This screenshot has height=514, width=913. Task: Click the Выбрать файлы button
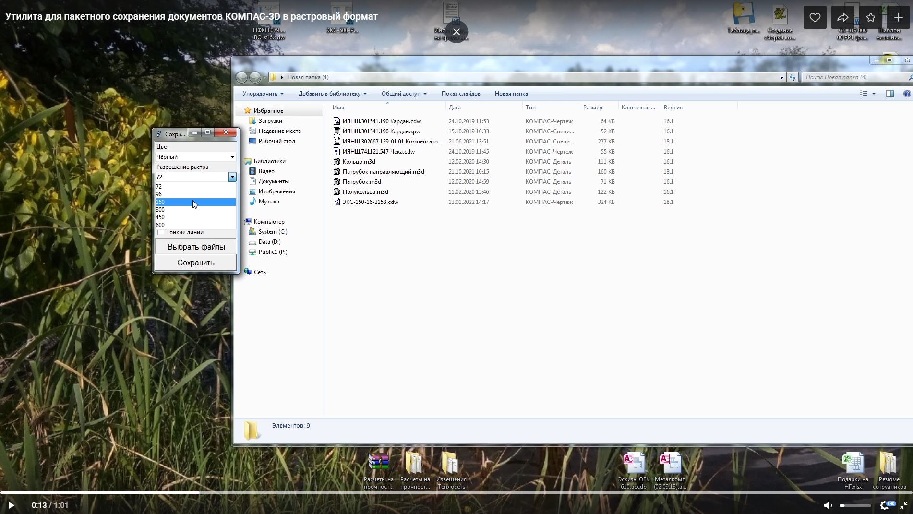click(196, 247)
